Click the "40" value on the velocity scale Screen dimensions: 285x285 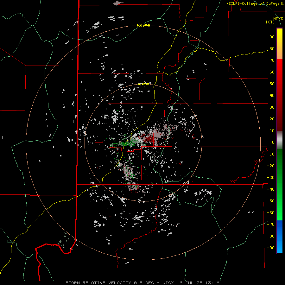[x=272, y=95]
